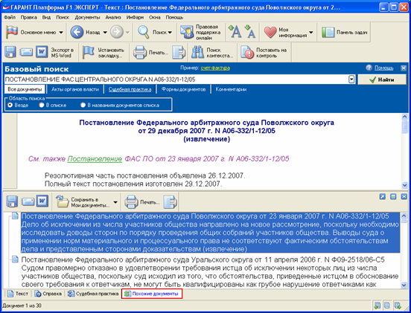Switch to the Судебная практика bottom tab
Viewport: 411px width, 313px height.
[94, 294]
